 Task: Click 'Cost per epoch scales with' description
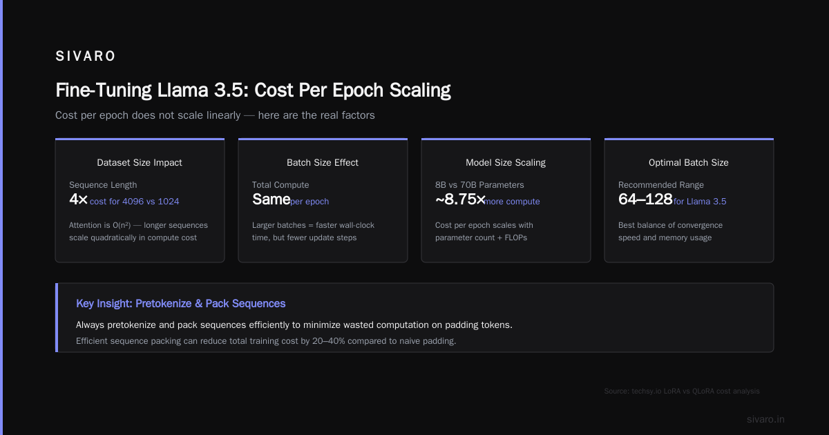tap(484, 231)
